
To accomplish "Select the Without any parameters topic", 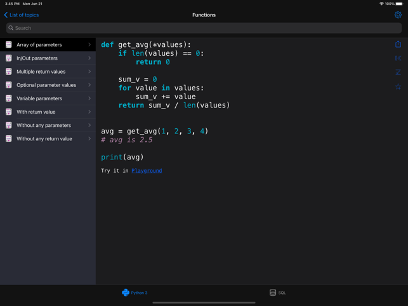I will (x=48, y=125).
